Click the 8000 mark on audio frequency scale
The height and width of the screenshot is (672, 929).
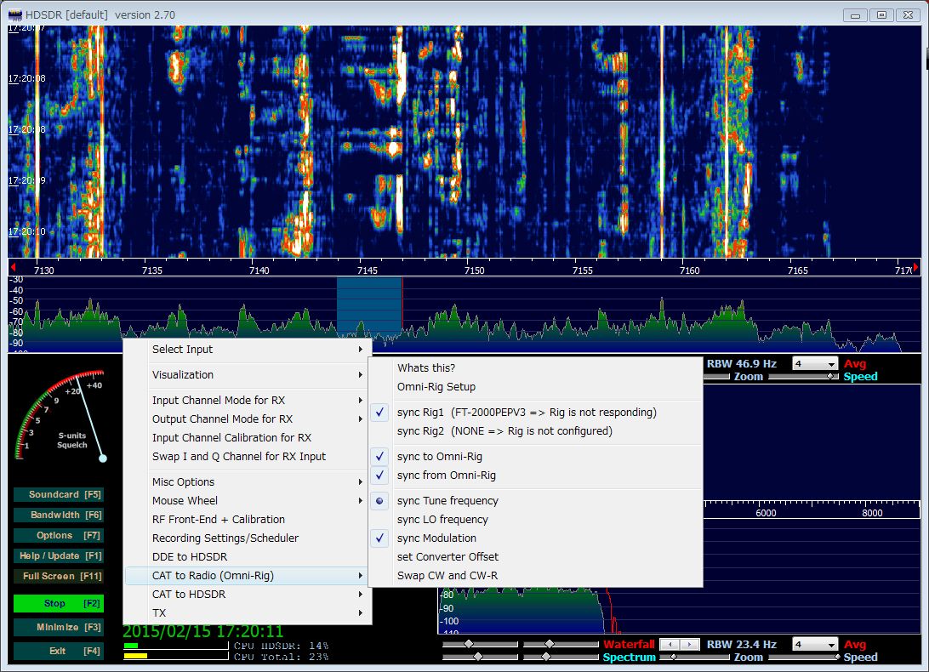click(871, 513)
